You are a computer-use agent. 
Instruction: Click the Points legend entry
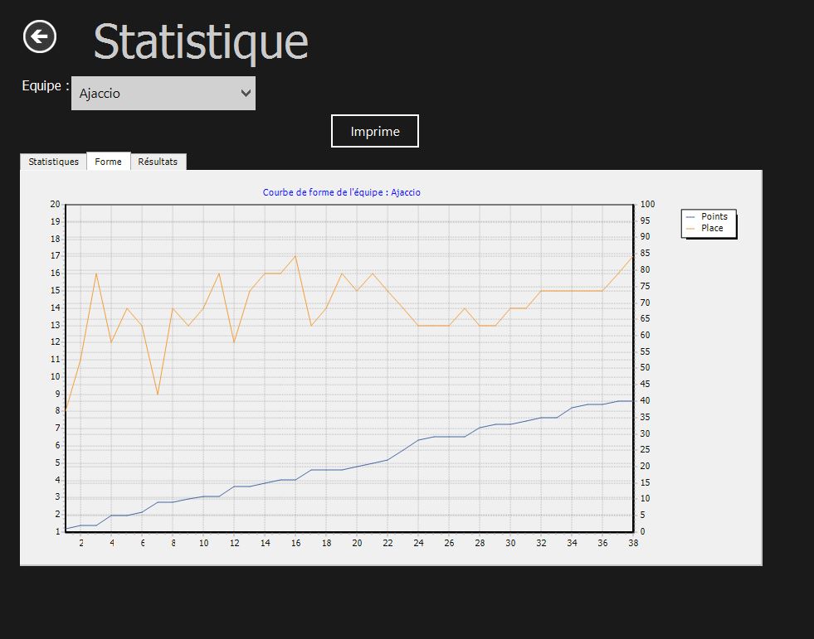(x=714, y=217)
